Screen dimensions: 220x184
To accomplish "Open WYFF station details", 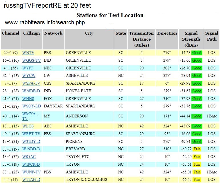I will (28, 68).
